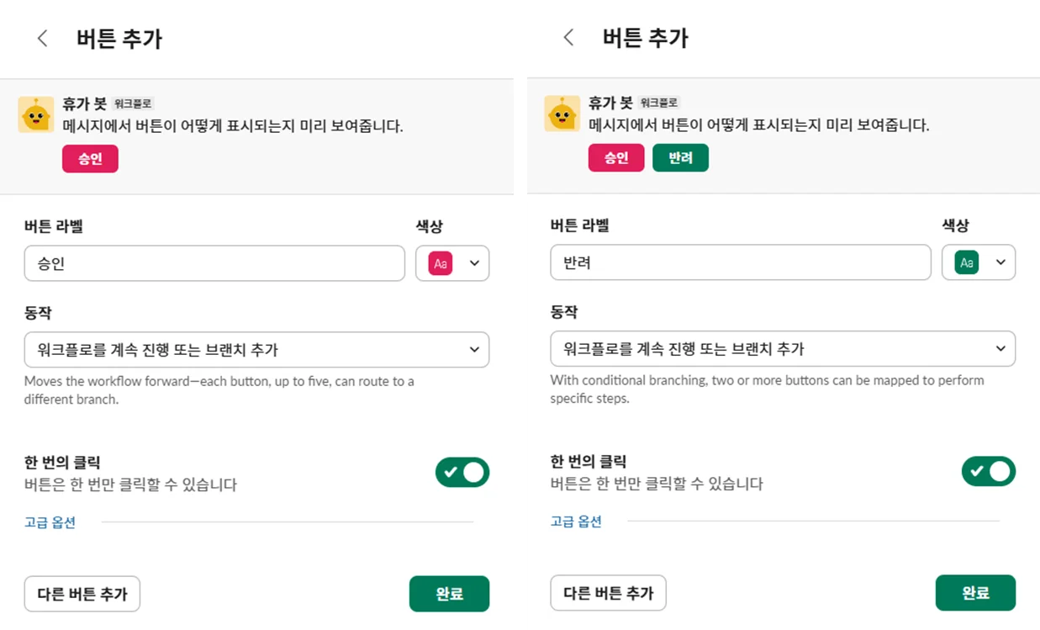This screenshot has height=630, width=1040.
Task: Click 휴가 봇 avatar in left panel
Action: click(36, 114)
